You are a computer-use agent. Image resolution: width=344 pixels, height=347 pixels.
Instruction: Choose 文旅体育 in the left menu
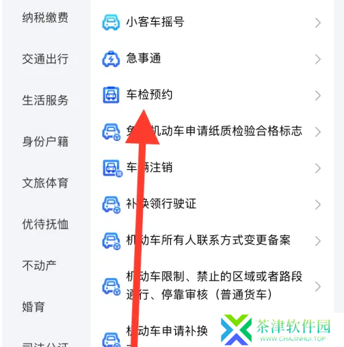(x=45, y=183)
